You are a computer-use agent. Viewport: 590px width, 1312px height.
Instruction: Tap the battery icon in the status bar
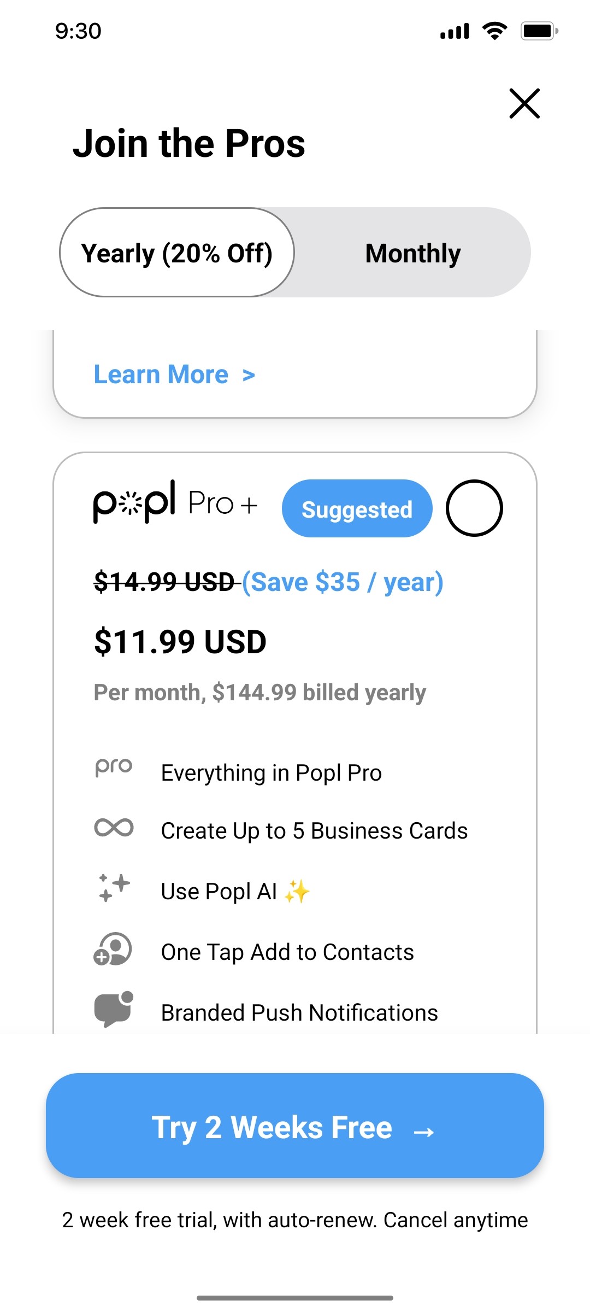[x=538, y=31]
